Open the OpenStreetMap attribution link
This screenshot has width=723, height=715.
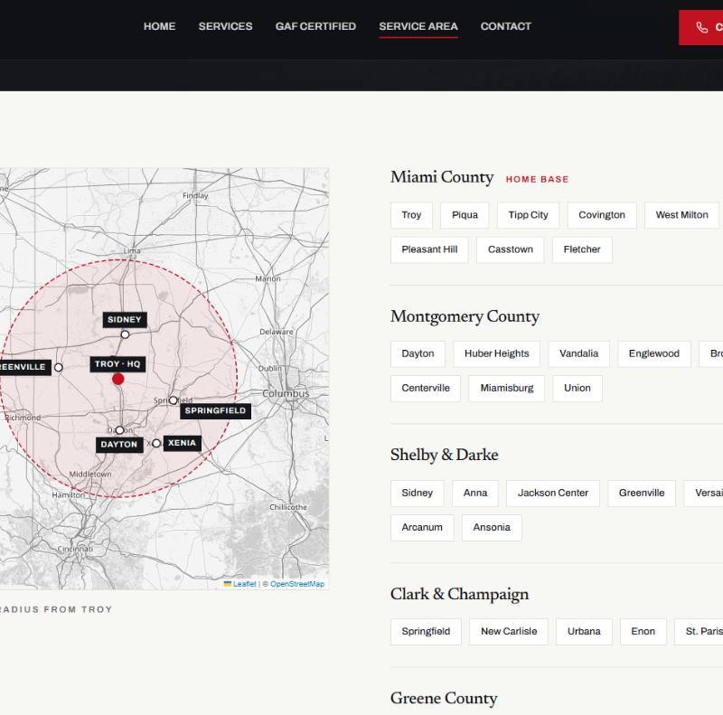click(x=297, y=584)
